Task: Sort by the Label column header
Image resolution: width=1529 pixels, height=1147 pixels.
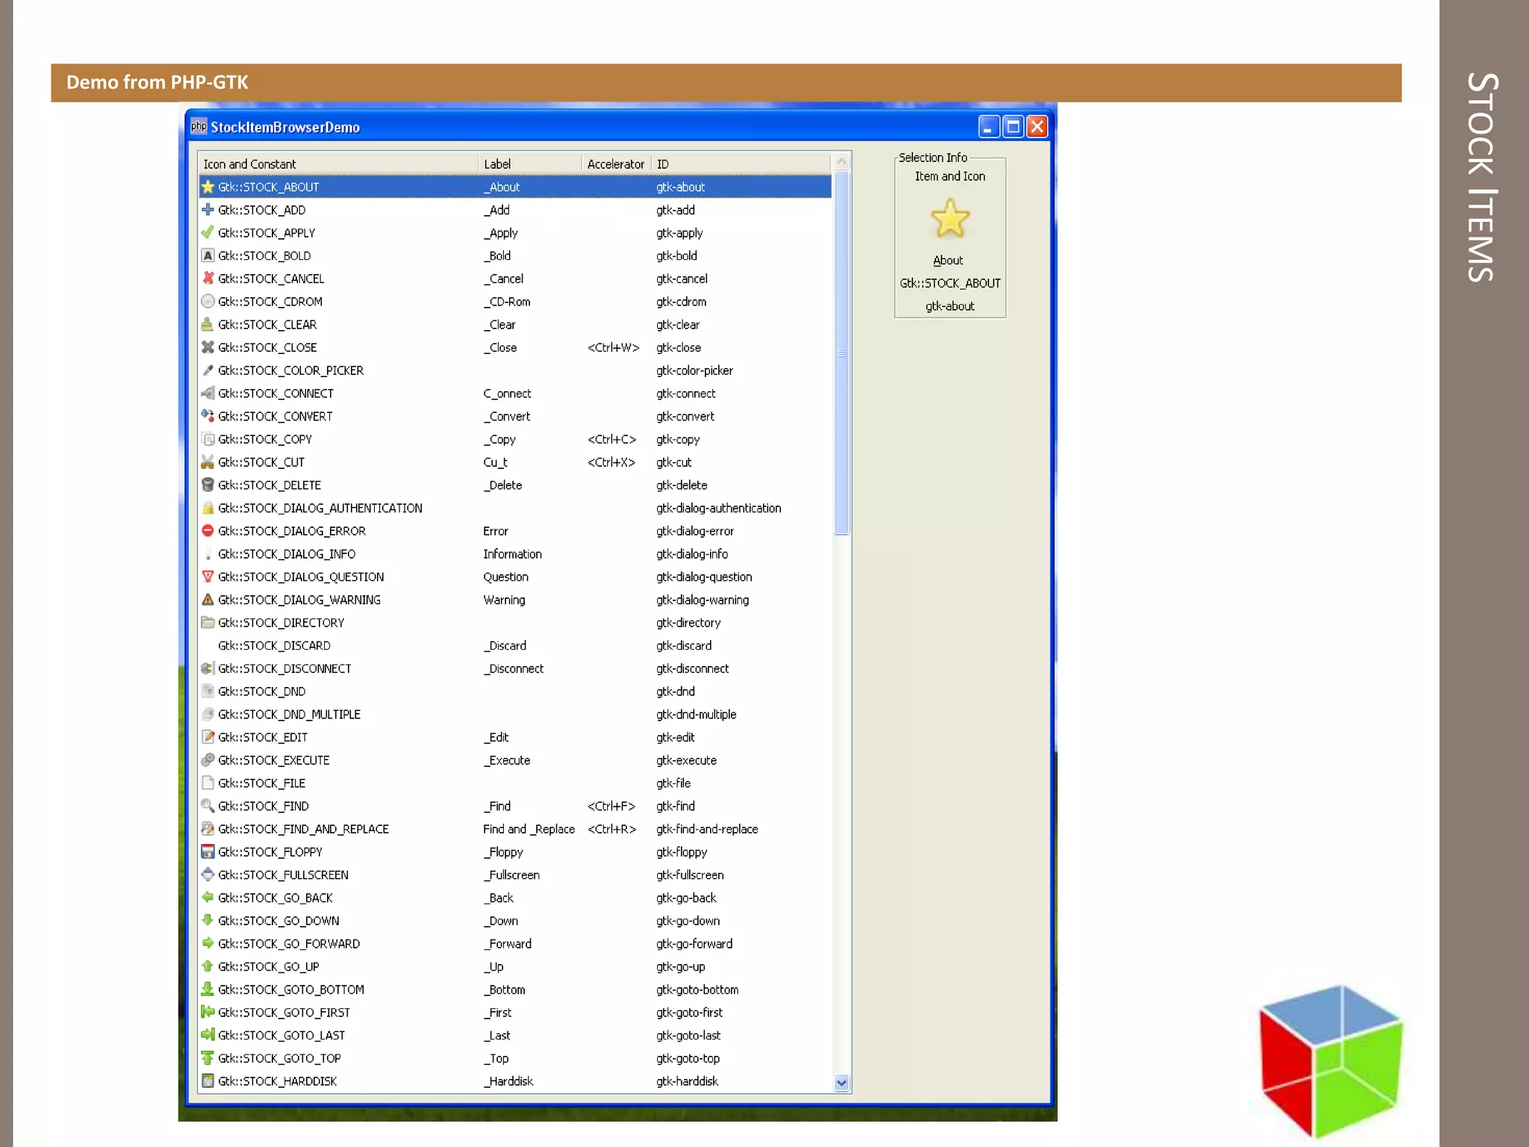Action: 530,164
